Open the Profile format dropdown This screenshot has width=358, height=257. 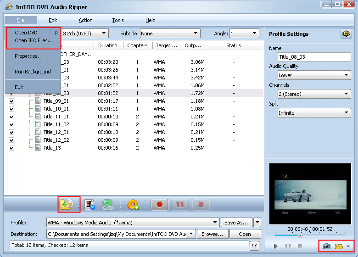click(x=133, y=222)
